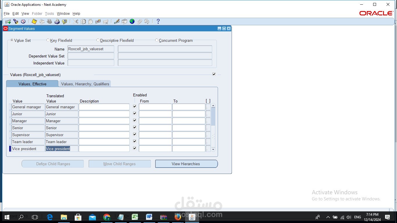This screenshot has height=223, width=397.
Task: Toggle Enabled checkbox for Manager row
Action: [135, 121]
